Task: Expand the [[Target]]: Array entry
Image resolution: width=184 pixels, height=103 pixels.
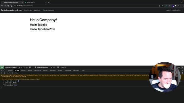Action: point(4,84)
